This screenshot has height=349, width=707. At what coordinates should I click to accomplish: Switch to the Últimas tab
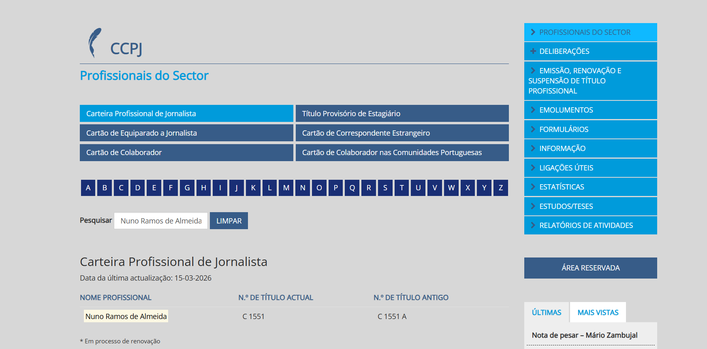point(546,313)
